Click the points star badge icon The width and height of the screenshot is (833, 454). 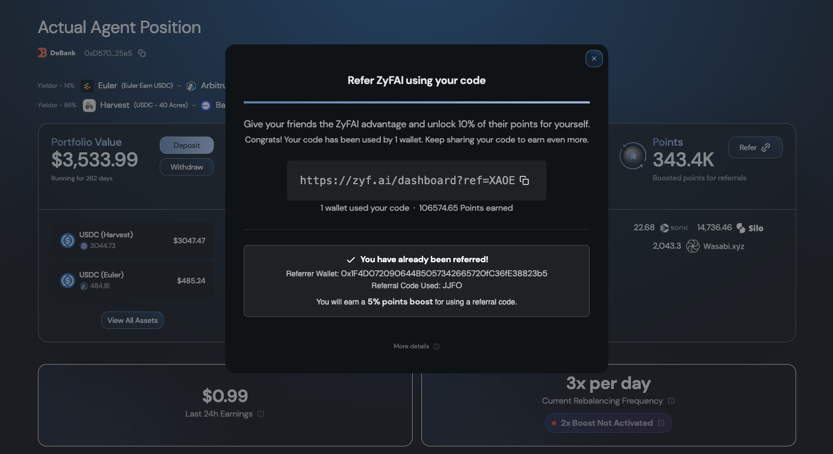click(x=633, y=156)
